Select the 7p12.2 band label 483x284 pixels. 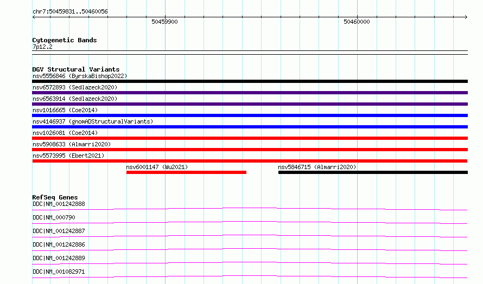click(42, 47)
